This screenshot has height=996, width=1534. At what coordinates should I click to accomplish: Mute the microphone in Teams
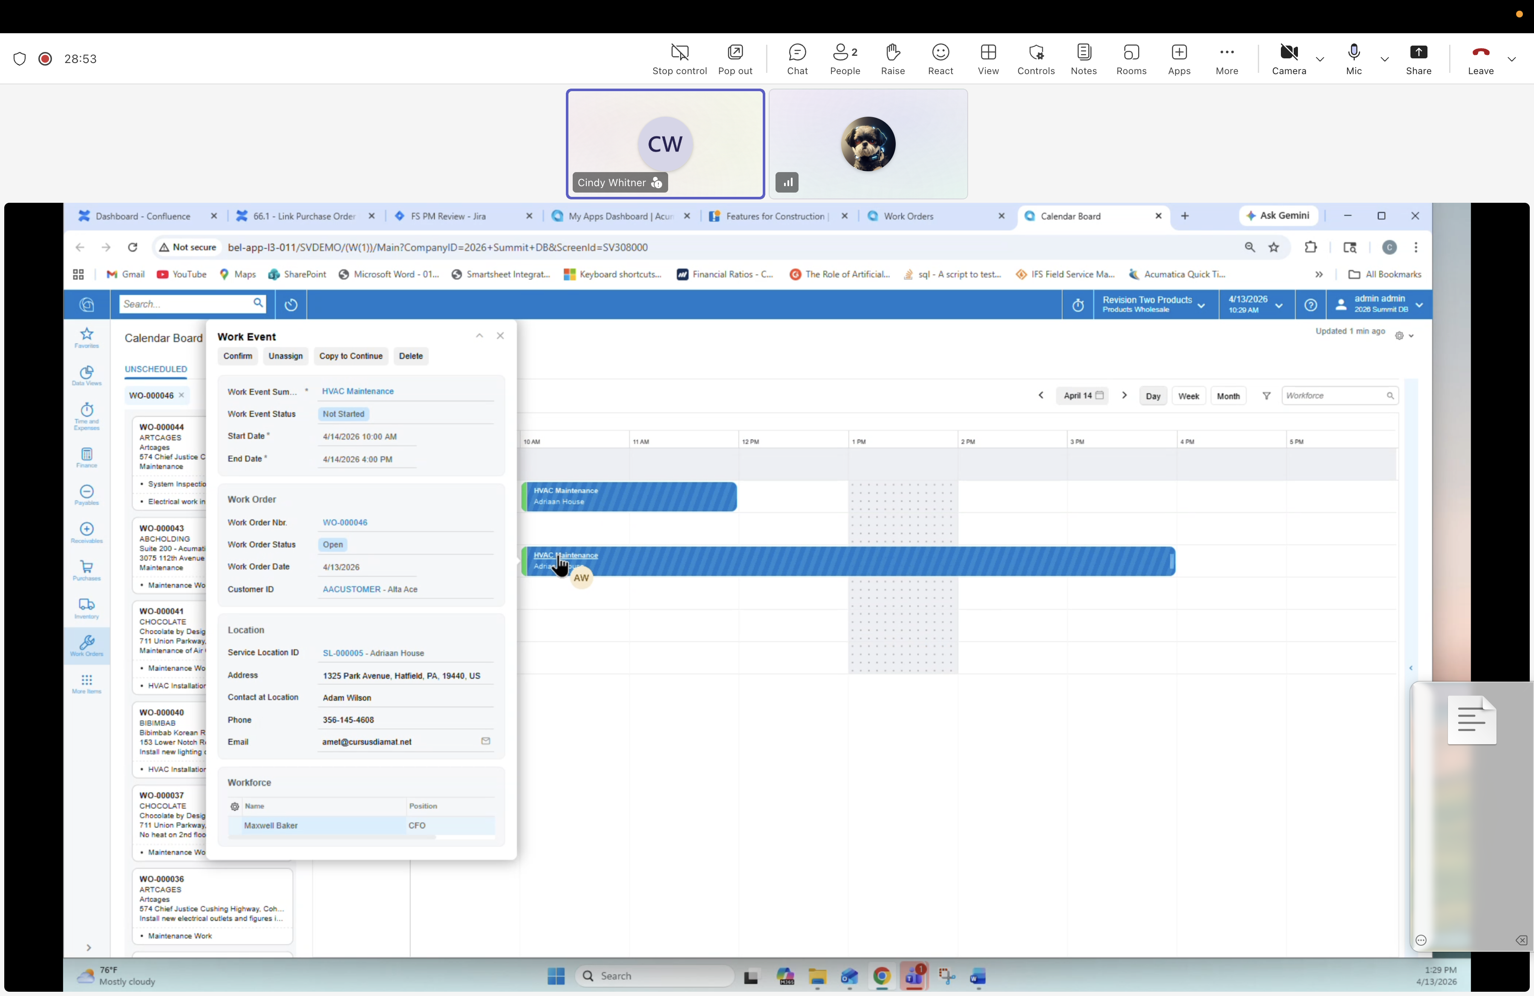1354,59
